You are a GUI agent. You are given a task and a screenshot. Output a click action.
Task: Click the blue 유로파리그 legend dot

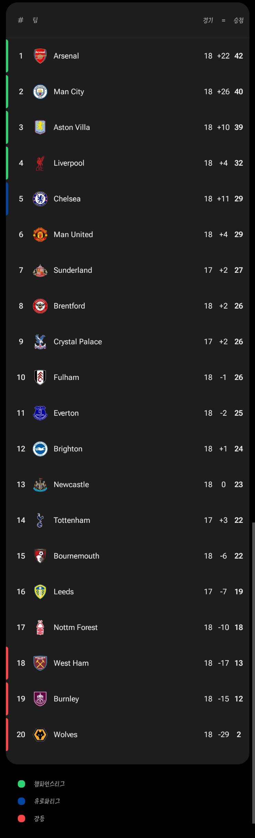[22, 801]
